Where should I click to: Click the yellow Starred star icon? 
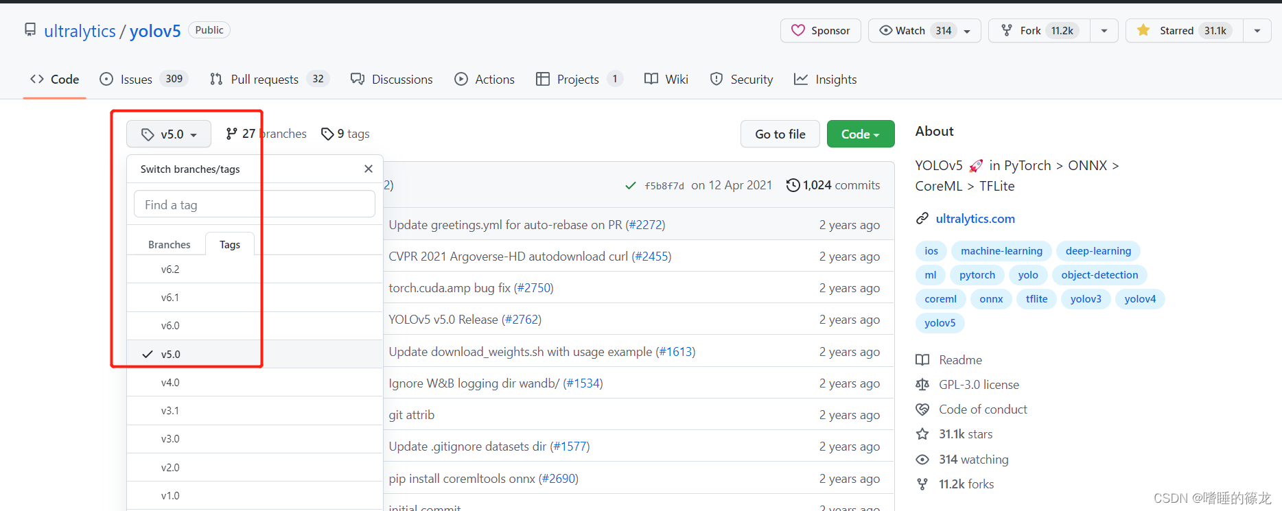click(x=1143, y=30)
